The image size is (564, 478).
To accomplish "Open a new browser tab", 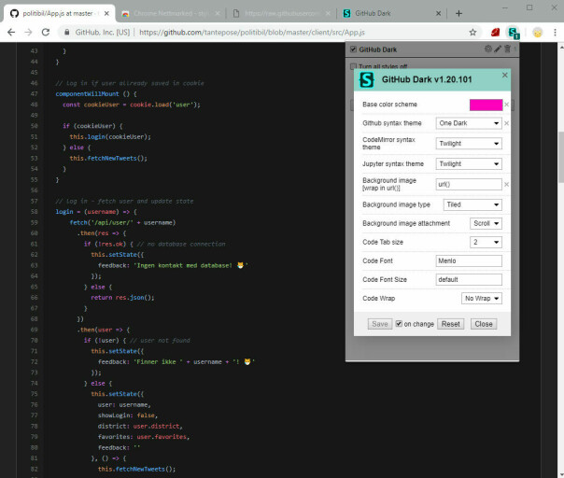I will pos(458,14).
